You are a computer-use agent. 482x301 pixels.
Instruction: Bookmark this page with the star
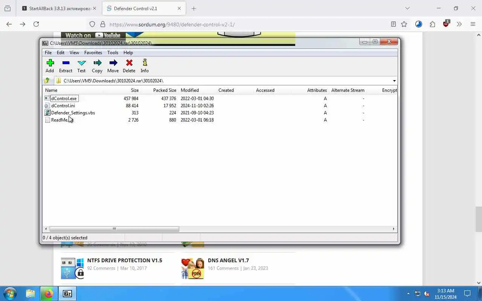click(x=404, y=24)
